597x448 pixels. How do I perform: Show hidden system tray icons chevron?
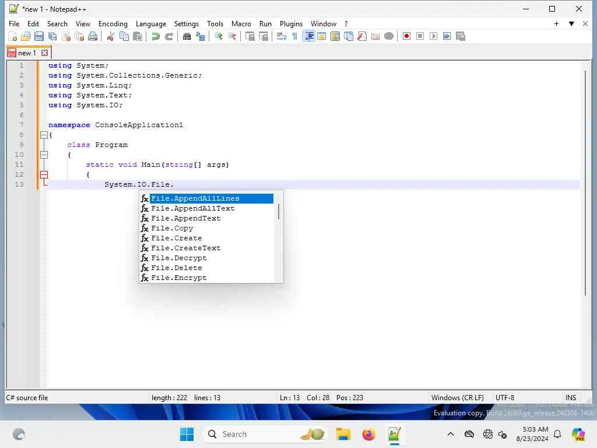coord(451,434)
